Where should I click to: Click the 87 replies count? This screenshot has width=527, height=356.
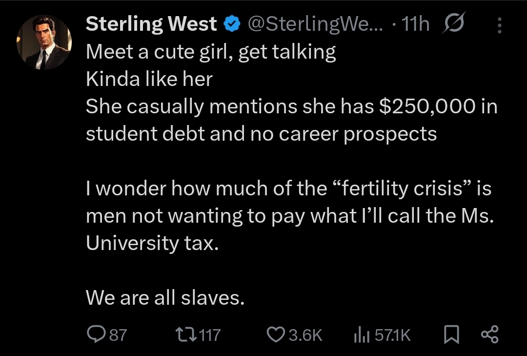point(119,335)
